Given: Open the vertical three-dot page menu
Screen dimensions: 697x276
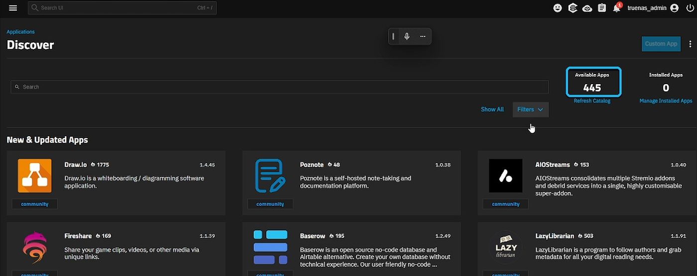Looking at the screenshot, I should [690, 44].
